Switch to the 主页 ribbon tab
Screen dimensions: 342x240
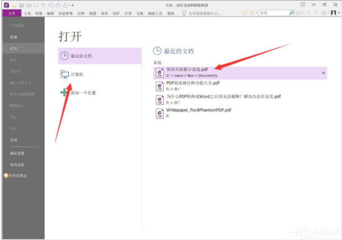tap(27, 14)
